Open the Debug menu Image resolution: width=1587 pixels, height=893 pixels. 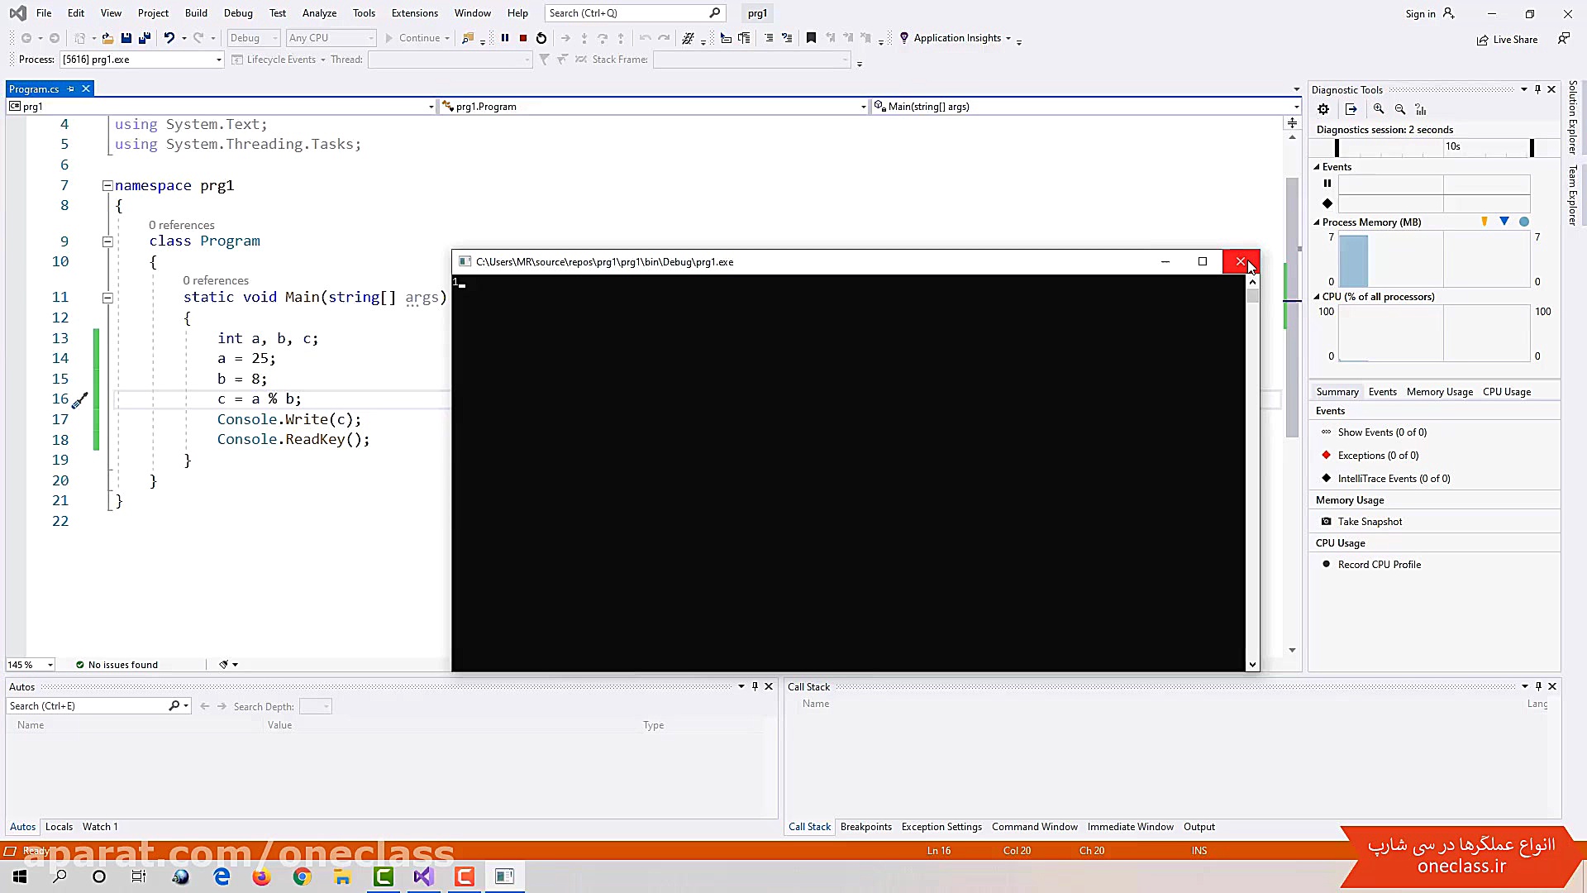238,13
